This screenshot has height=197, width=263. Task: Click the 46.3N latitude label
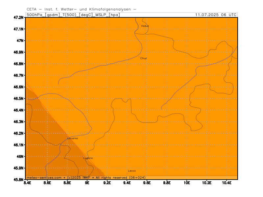tap(18, 121)
